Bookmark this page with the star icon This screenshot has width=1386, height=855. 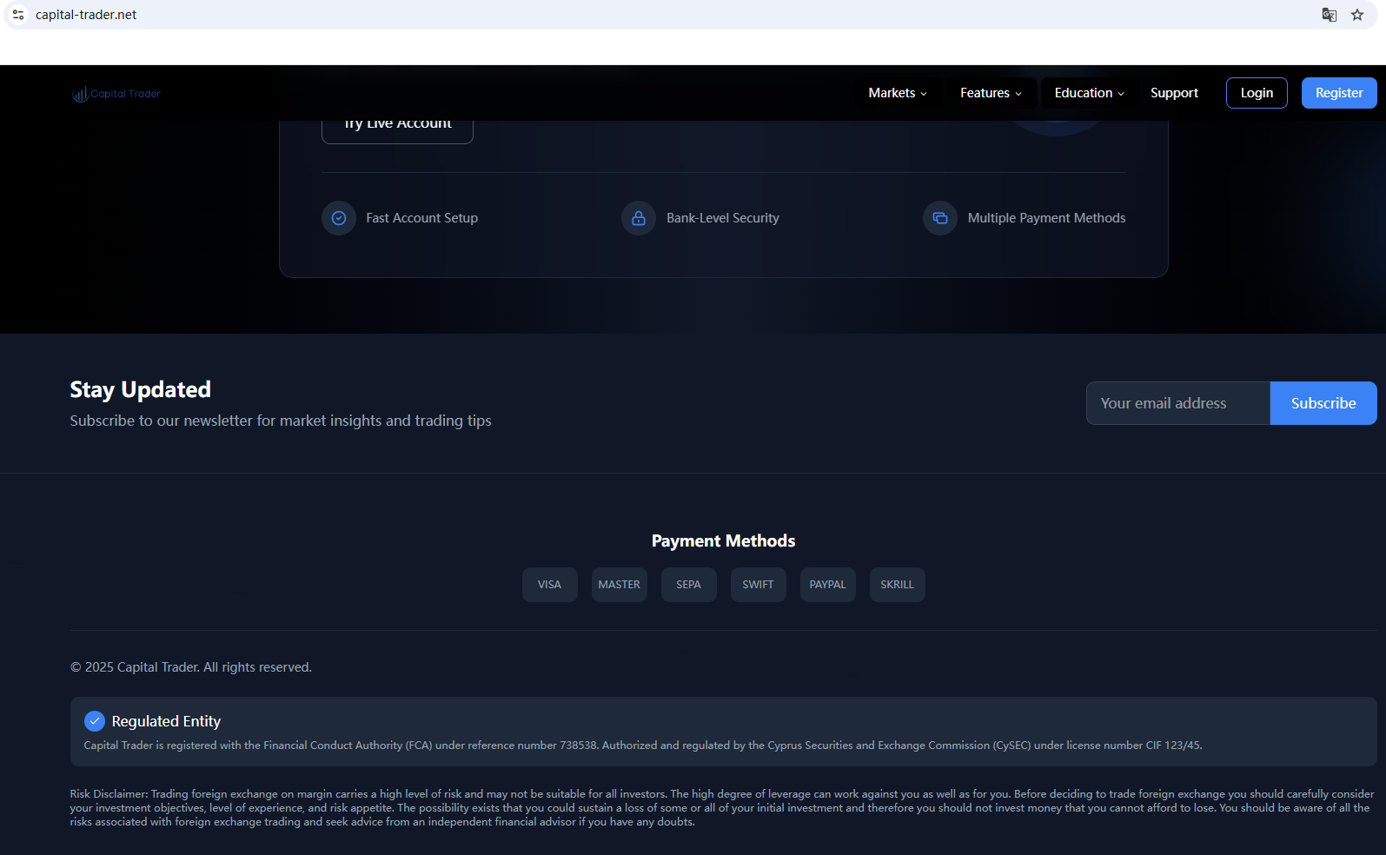click(1357, 15)
